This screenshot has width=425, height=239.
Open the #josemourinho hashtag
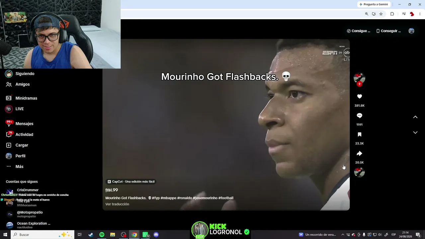coord(205,198)
